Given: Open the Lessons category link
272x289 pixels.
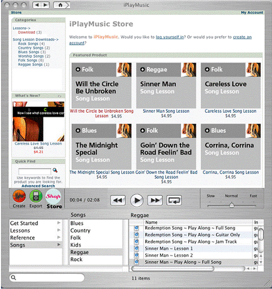Looking at the screenshot, I should pos(22,28).
